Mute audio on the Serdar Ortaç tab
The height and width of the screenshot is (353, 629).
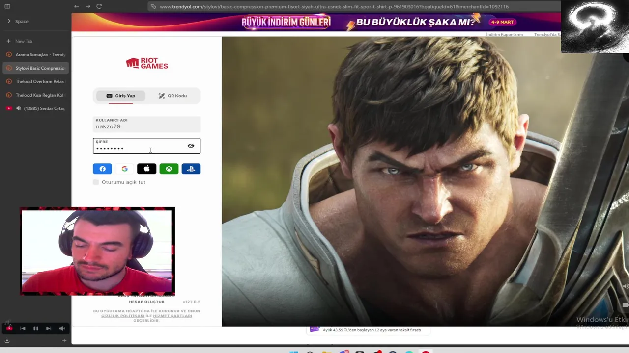coord(19,108)
